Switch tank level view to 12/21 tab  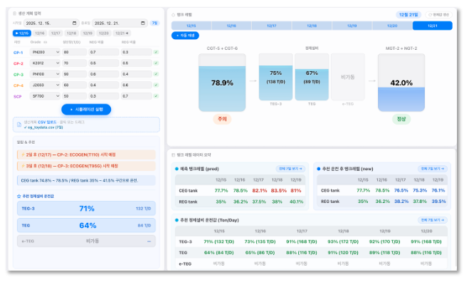(433, 26)
